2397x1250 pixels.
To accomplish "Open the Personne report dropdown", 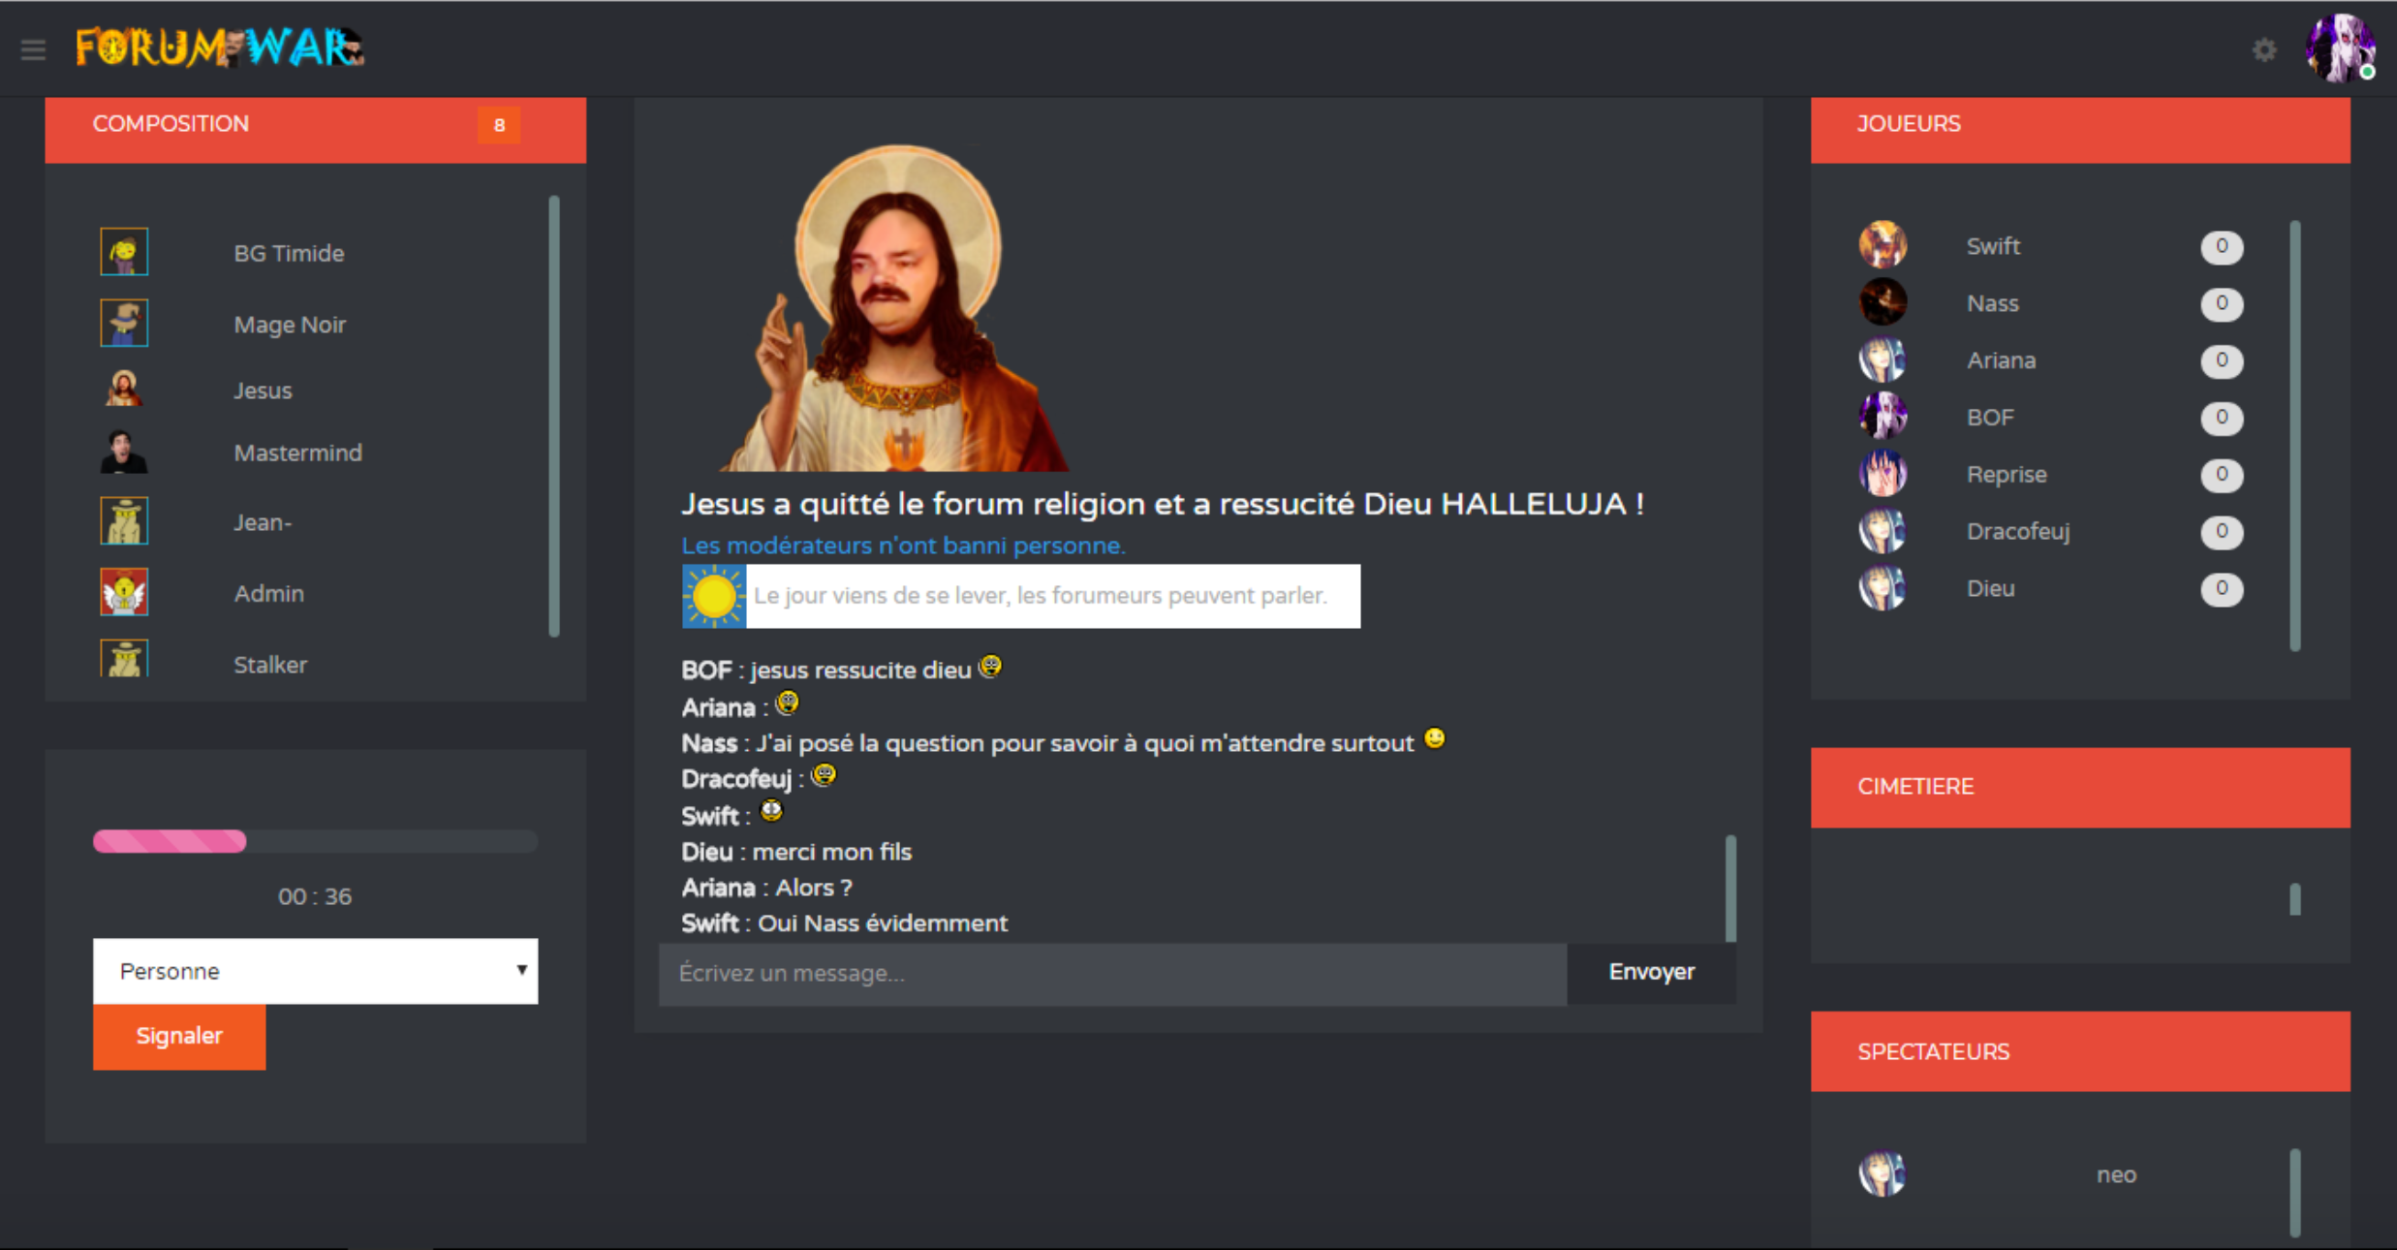I will click(x=315, y=971).
